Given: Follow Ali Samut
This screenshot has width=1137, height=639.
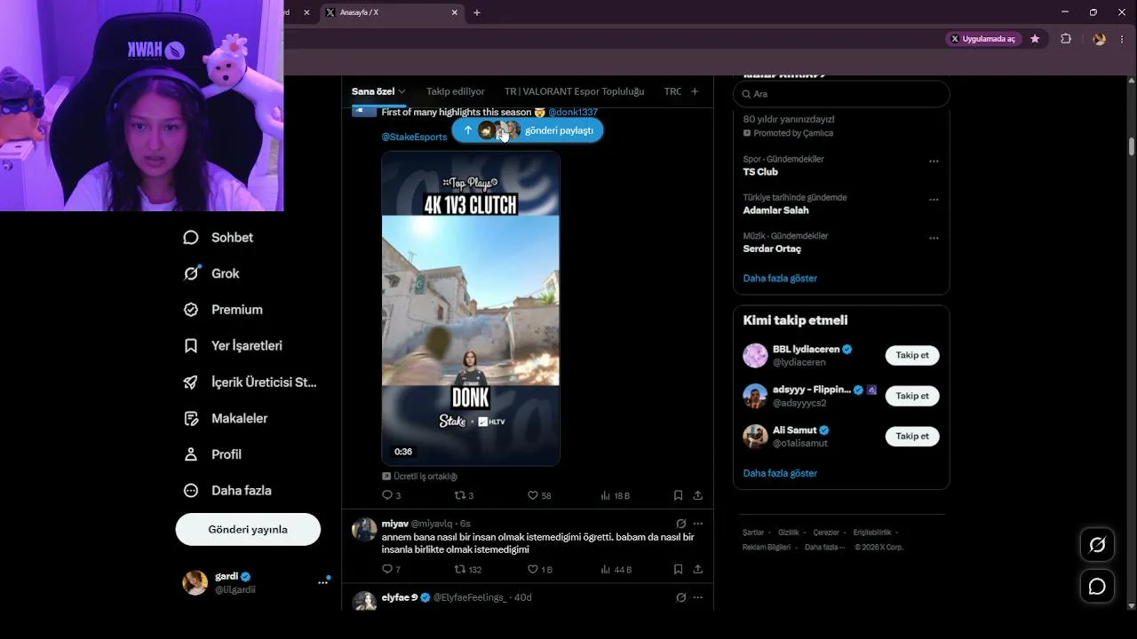Looking at the screenshot, I should 912,436.
